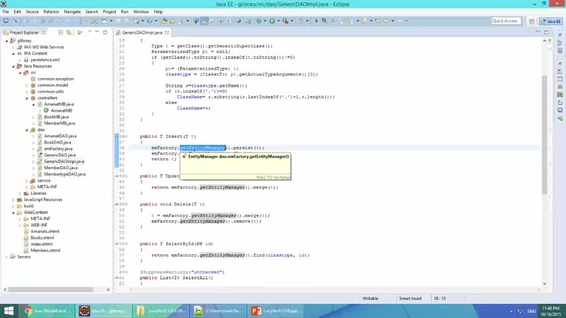This screenshot has height=318, width=566.
Task: Select index.xhtml in the tree
Action: 42,244
